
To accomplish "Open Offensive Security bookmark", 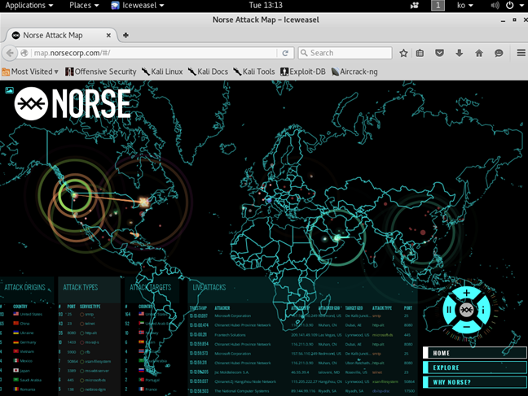I will tap(101, 72).
